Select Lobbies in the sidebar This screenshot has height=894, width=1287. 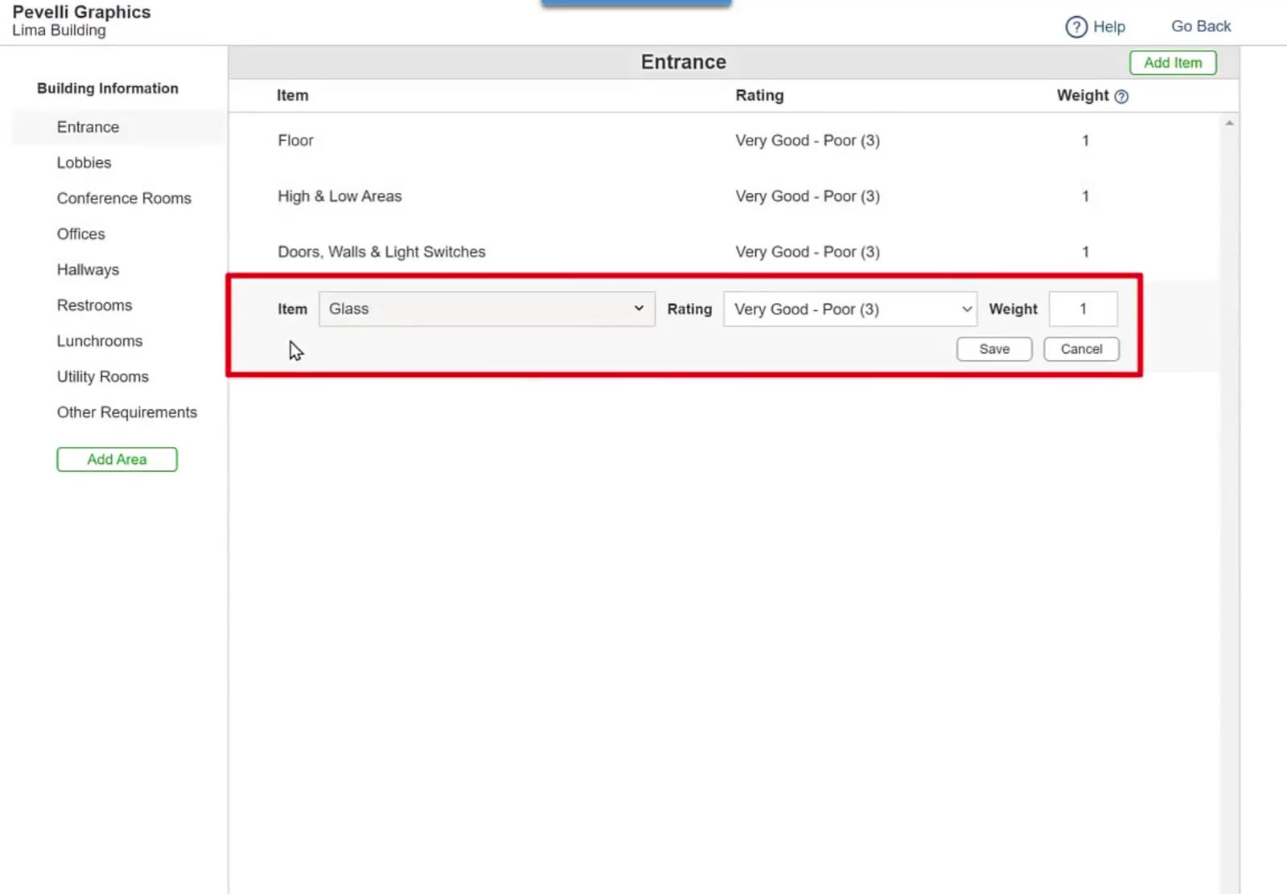pos(84,162)
